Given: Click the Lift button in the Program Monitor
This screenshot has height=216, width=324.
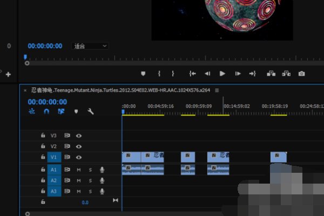Looking at the screenshot, I should (x=271, y=73).
